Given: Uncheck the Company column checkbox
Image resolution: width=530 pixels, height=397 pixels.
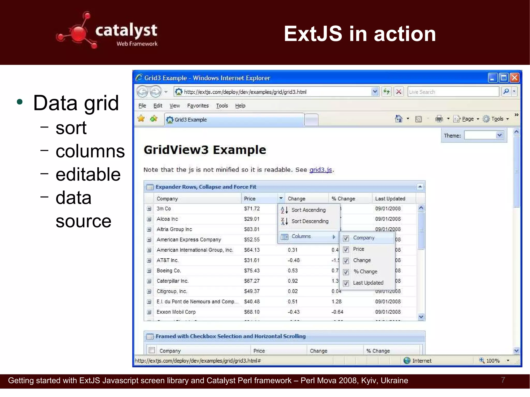Looking at the screenshot, I should coord(346,238).
